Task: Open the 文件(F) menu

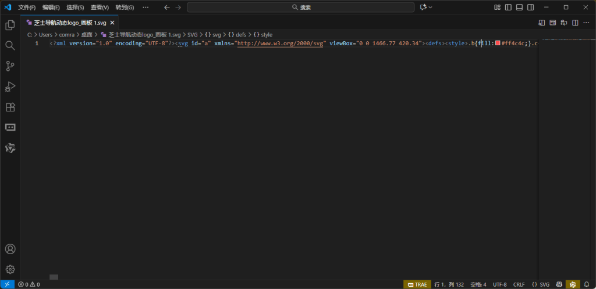Action: click(26, 8)
